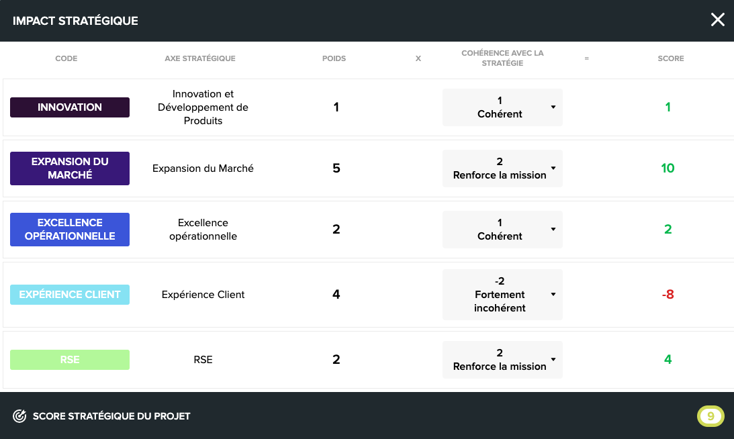Click the SCORE column header
734x439 pixels.
(x=670, y=58)
